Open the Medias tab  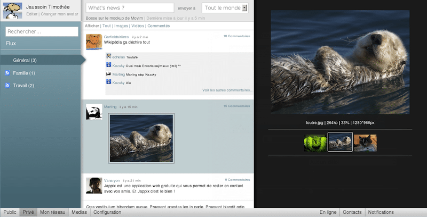pos(79,212)
